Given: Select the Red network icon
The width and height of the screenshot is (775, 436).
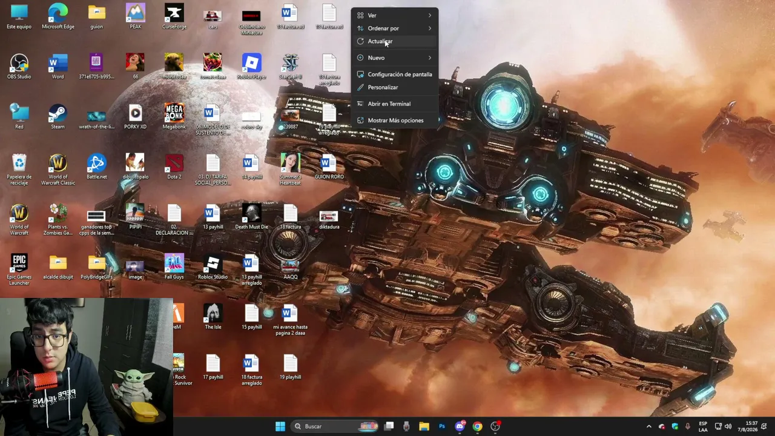Looking at the screenshot, I should (19, 117).
